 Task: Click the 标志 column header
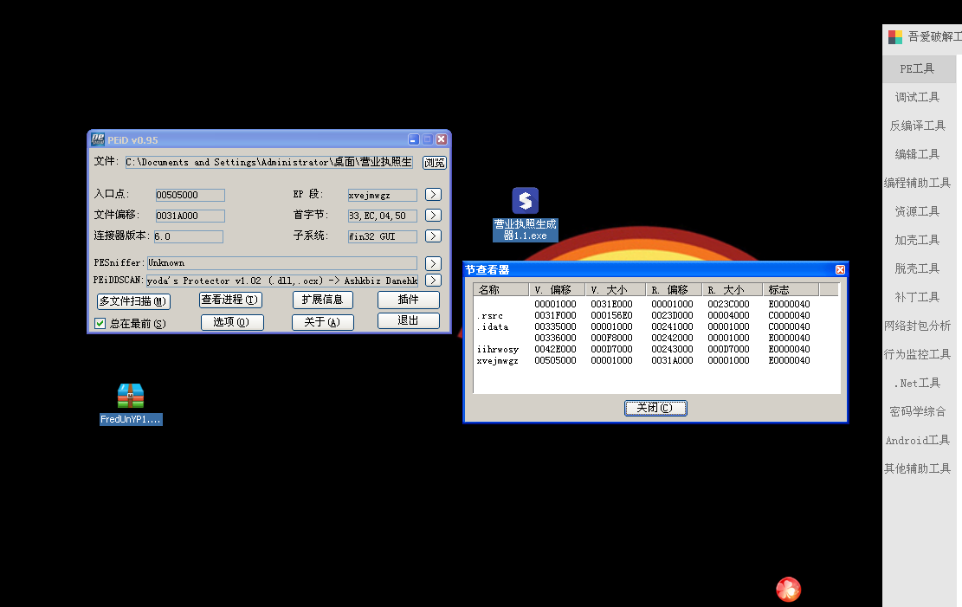pos(791,290)
